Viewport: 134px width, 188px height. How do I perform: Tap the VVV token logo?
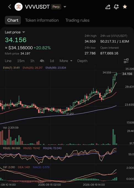click(18, 7)
